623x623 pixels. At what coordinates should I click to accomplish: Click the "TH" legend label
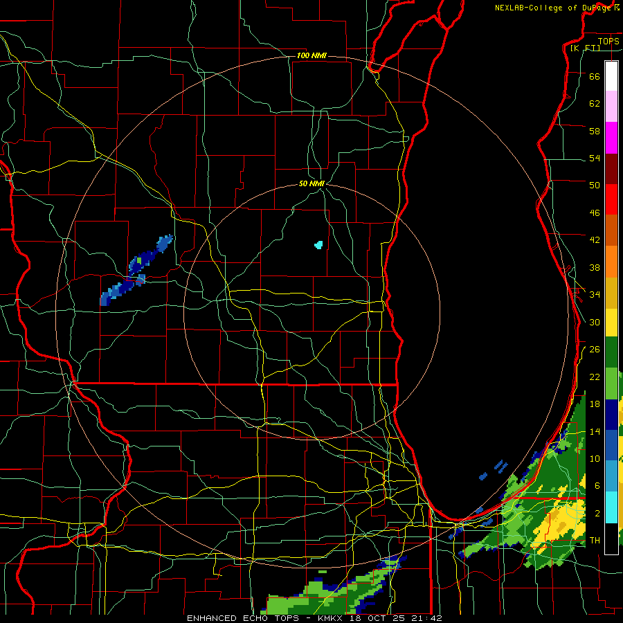(595, 540)
